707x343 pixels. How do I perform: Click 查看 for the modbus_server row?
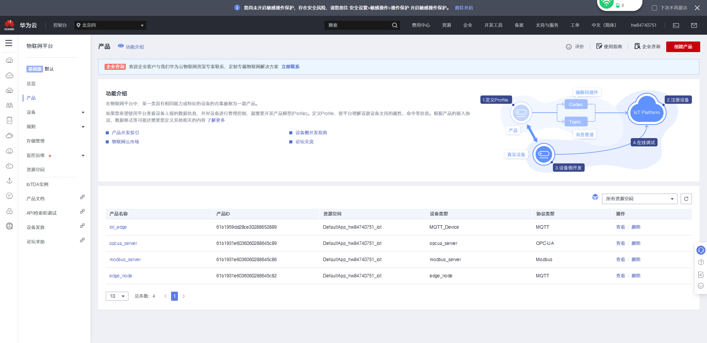tap(621, 260)
